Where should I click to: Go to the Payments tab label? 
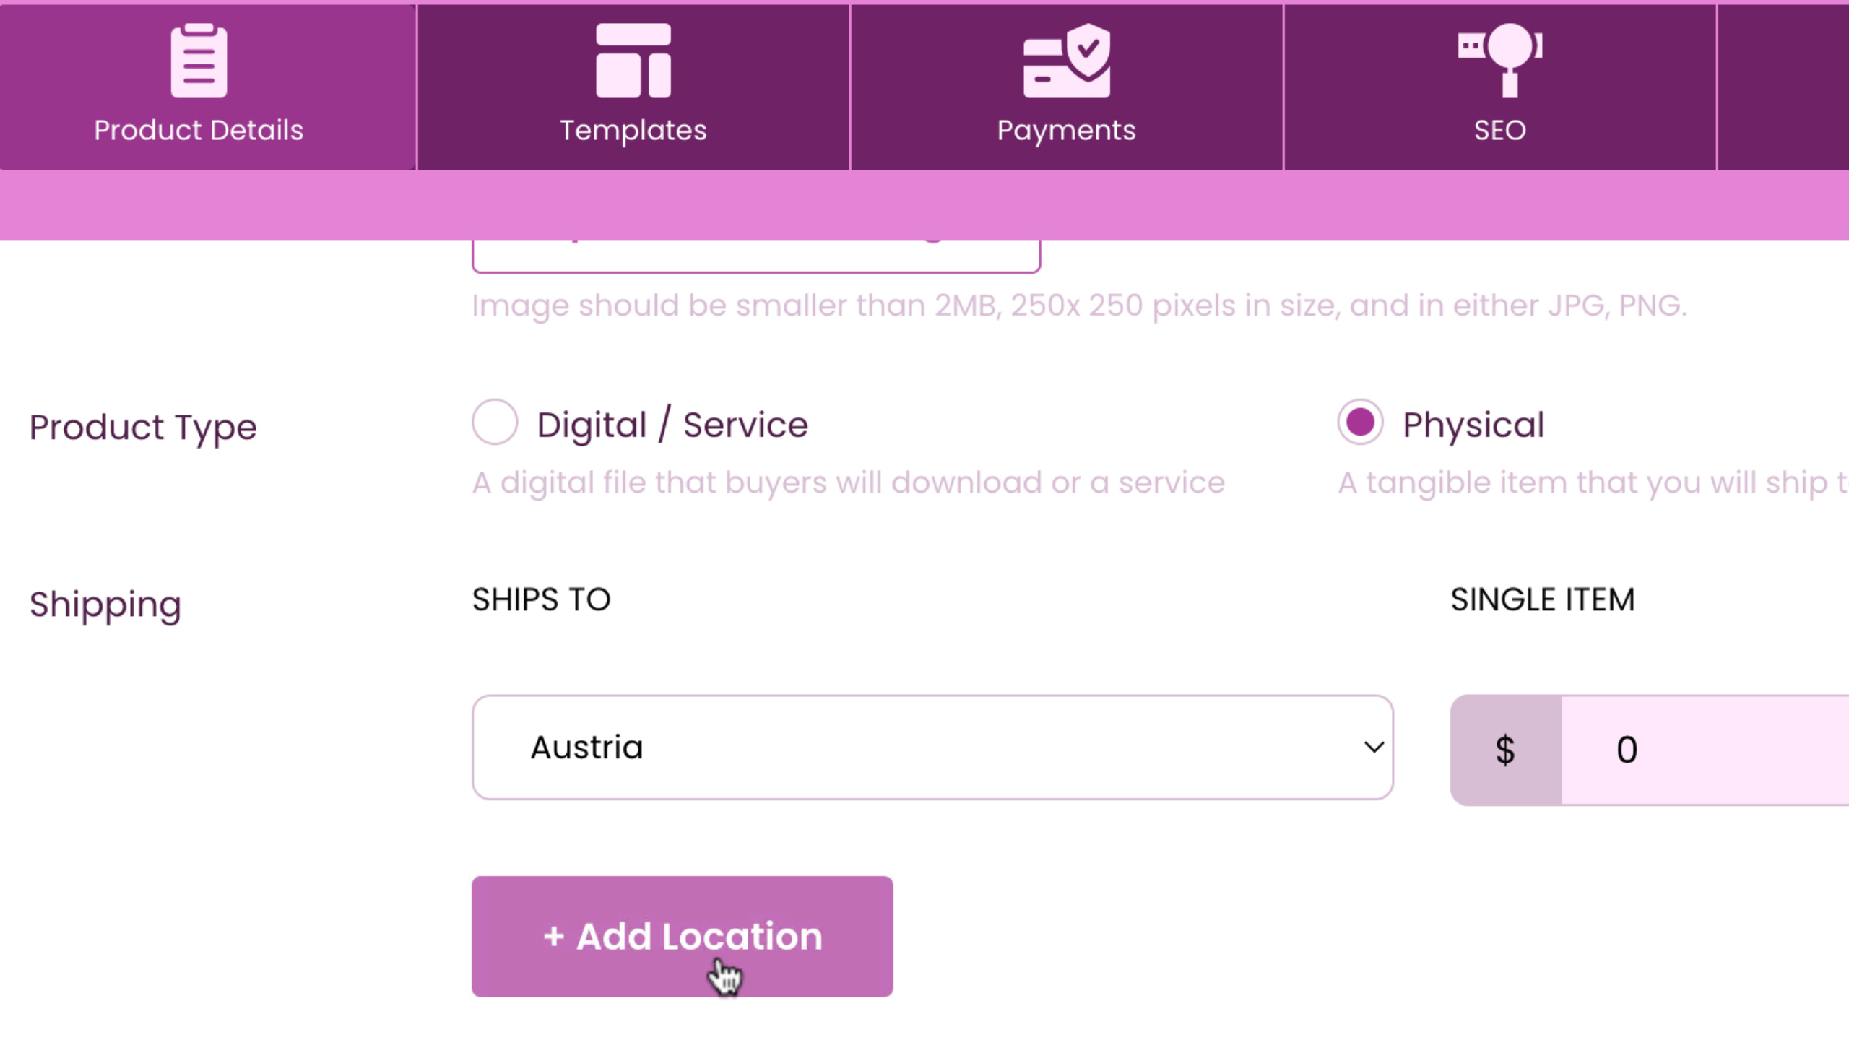point(1066,131)
